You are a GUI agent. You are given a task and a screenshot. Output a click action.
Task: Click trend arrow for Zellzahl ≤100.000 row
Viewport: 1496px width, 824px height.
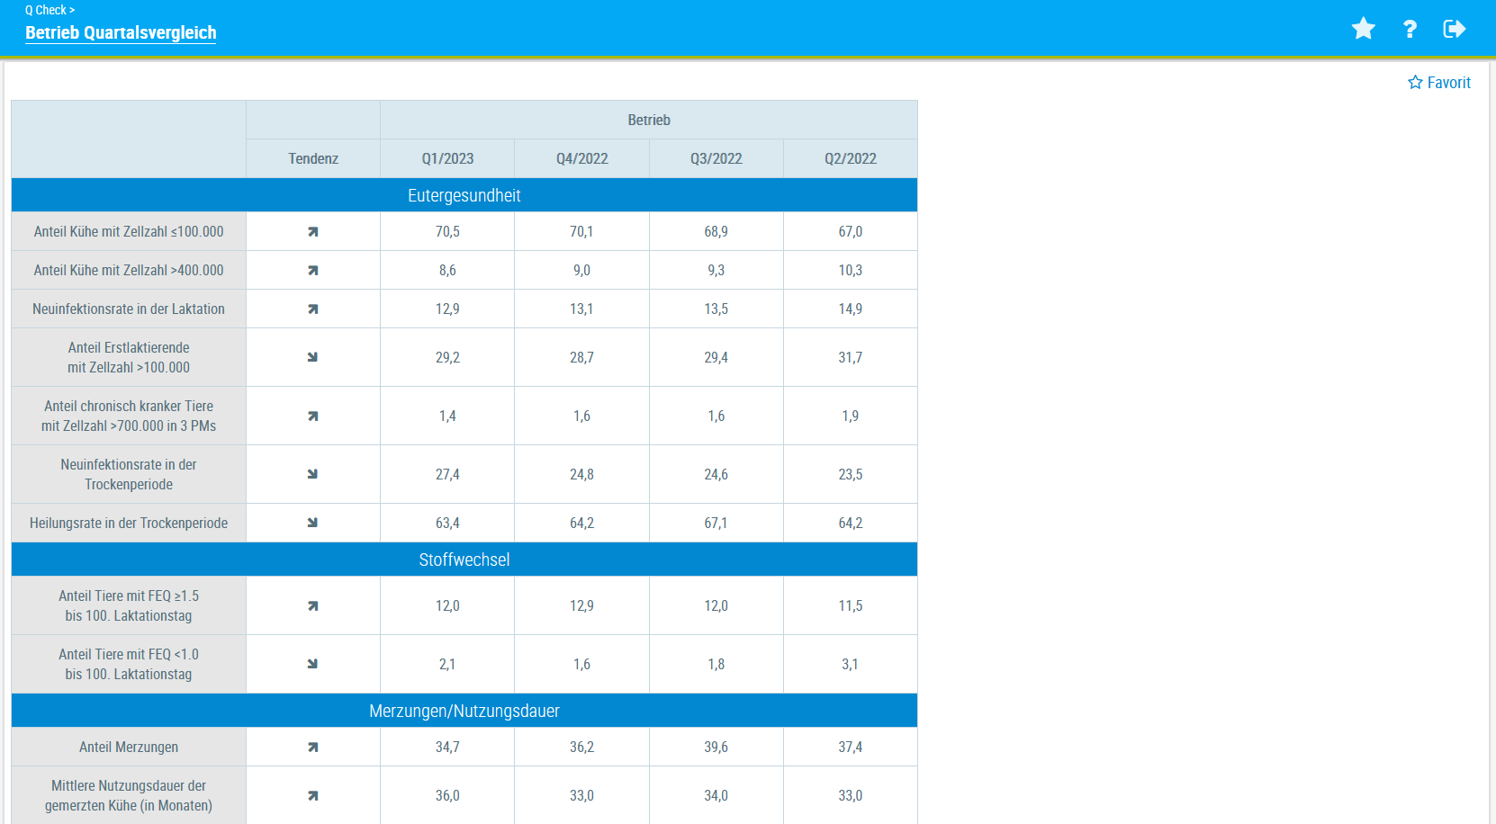[x=312, y=232]
